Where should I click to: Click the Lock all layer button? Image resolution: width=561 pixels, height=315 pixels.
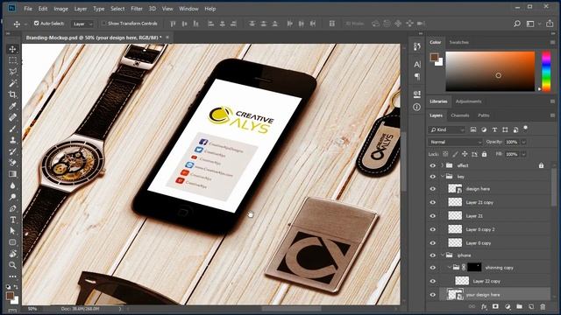pos(484,154)
